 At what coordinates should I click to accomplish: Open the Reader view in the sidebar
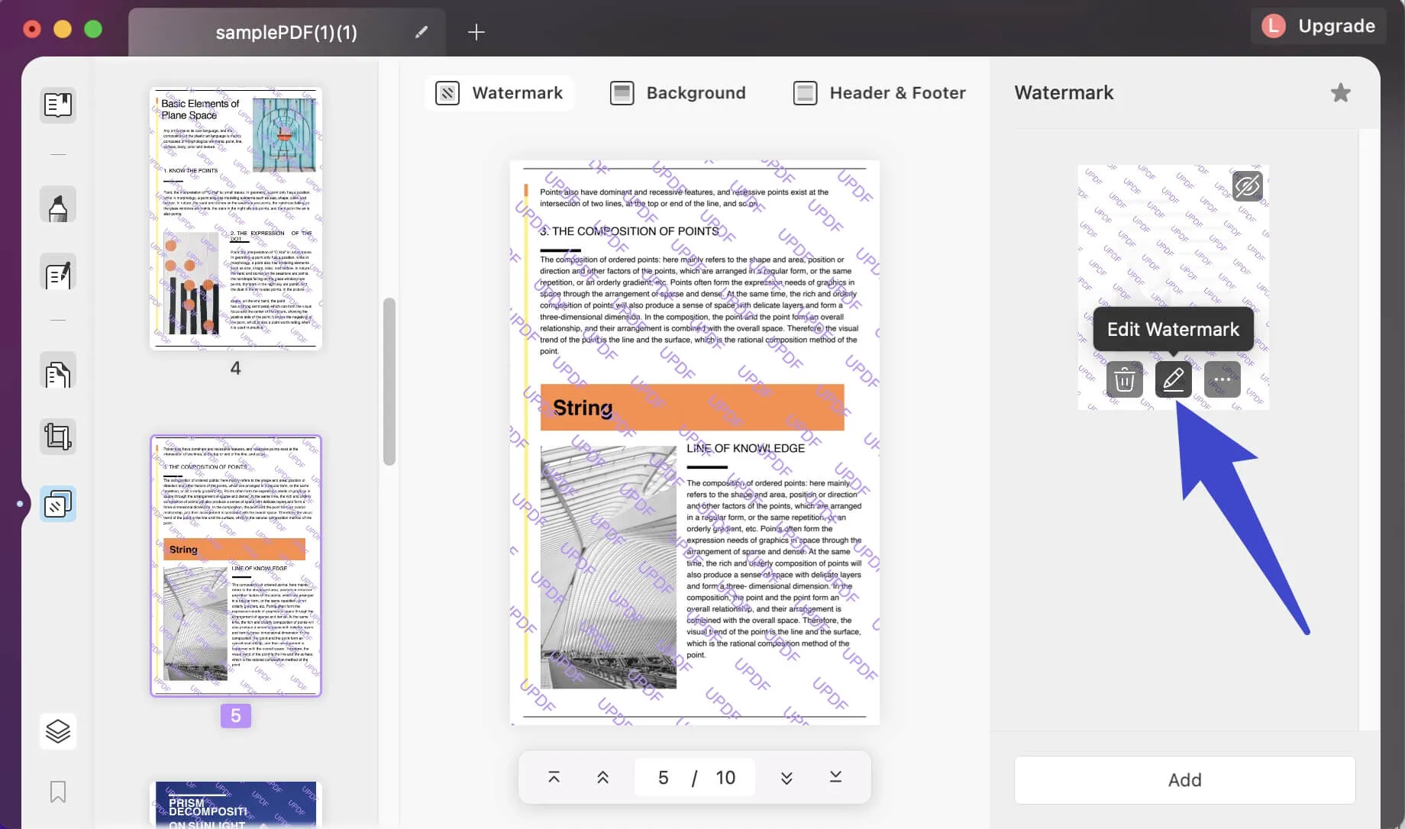(x=57, y=105)
